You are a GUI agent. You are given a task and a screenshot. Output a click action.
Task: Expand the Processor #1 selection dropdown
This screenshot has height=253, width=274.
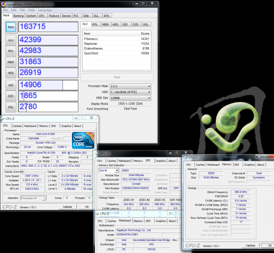click(44, 198)
